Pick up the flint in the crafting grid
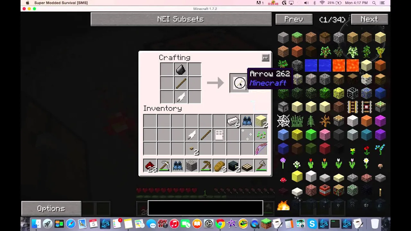The width and height of the screenshot is (411, 231). pos(180,69)
